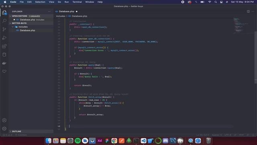Click Database.php in the breadcrumb

[x=80, y=16]
